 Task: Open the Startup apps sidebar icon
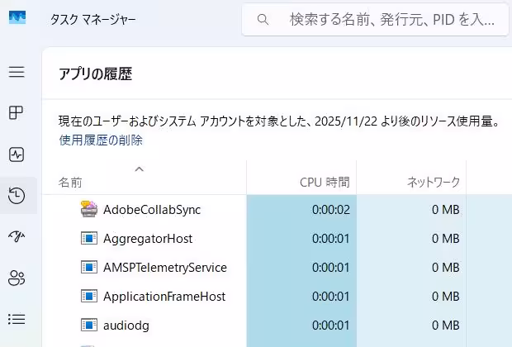click(x=17, y=236)
